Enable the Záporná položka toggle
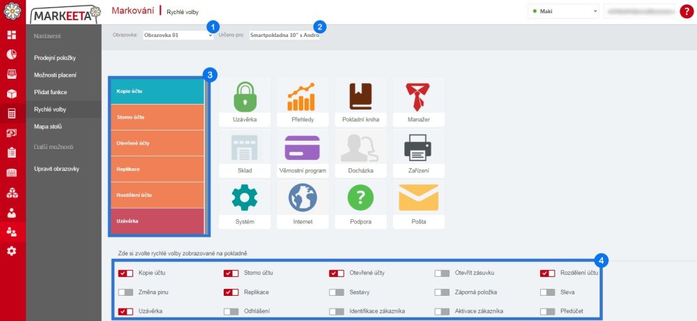Image resolution: width=697 pixels, height=321 pixels. point(443,292)
